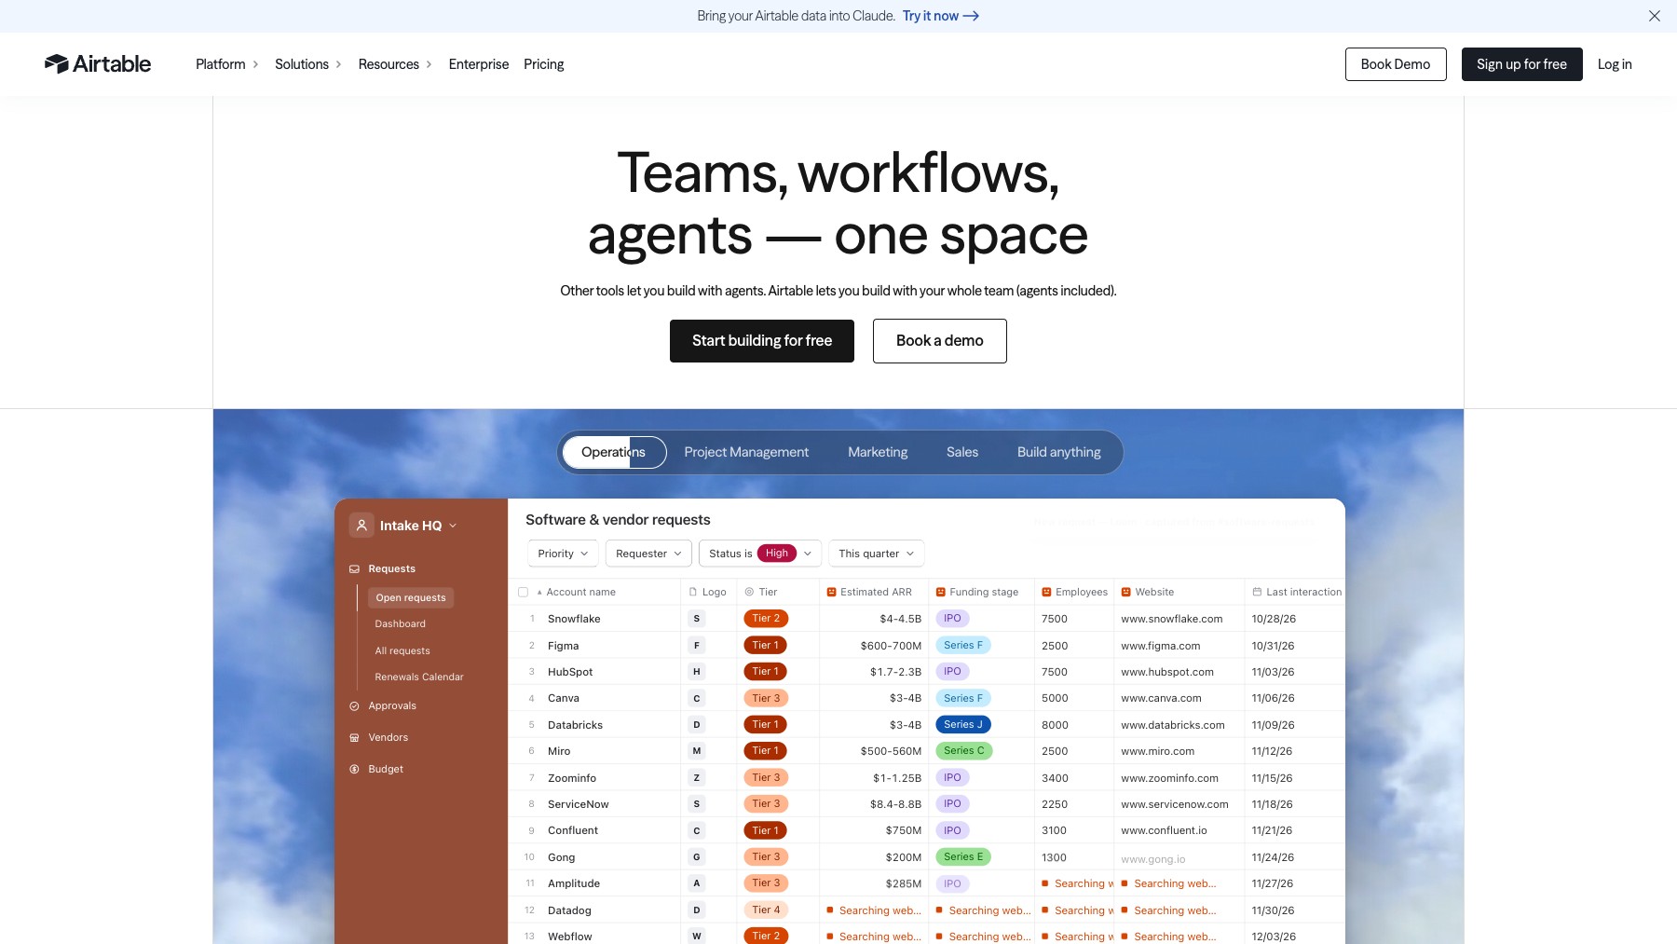This screenshot has height=944, width=1677.
Task: Click the Estimated ARR column AI icon
Action: click(x=831, y=592)
